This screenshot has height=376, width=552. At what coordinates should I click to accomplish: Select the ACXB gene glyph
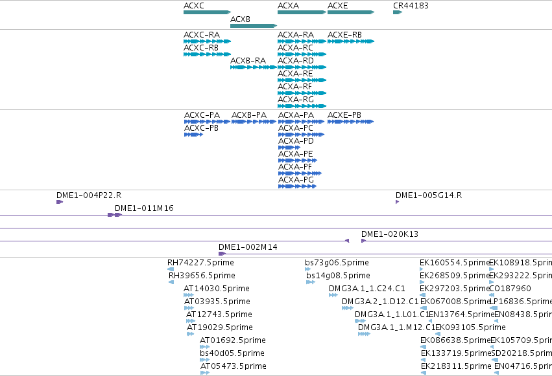point(254,26)
